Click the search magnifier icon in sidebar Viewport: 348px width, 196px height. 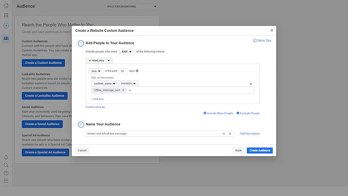[6, 165]
